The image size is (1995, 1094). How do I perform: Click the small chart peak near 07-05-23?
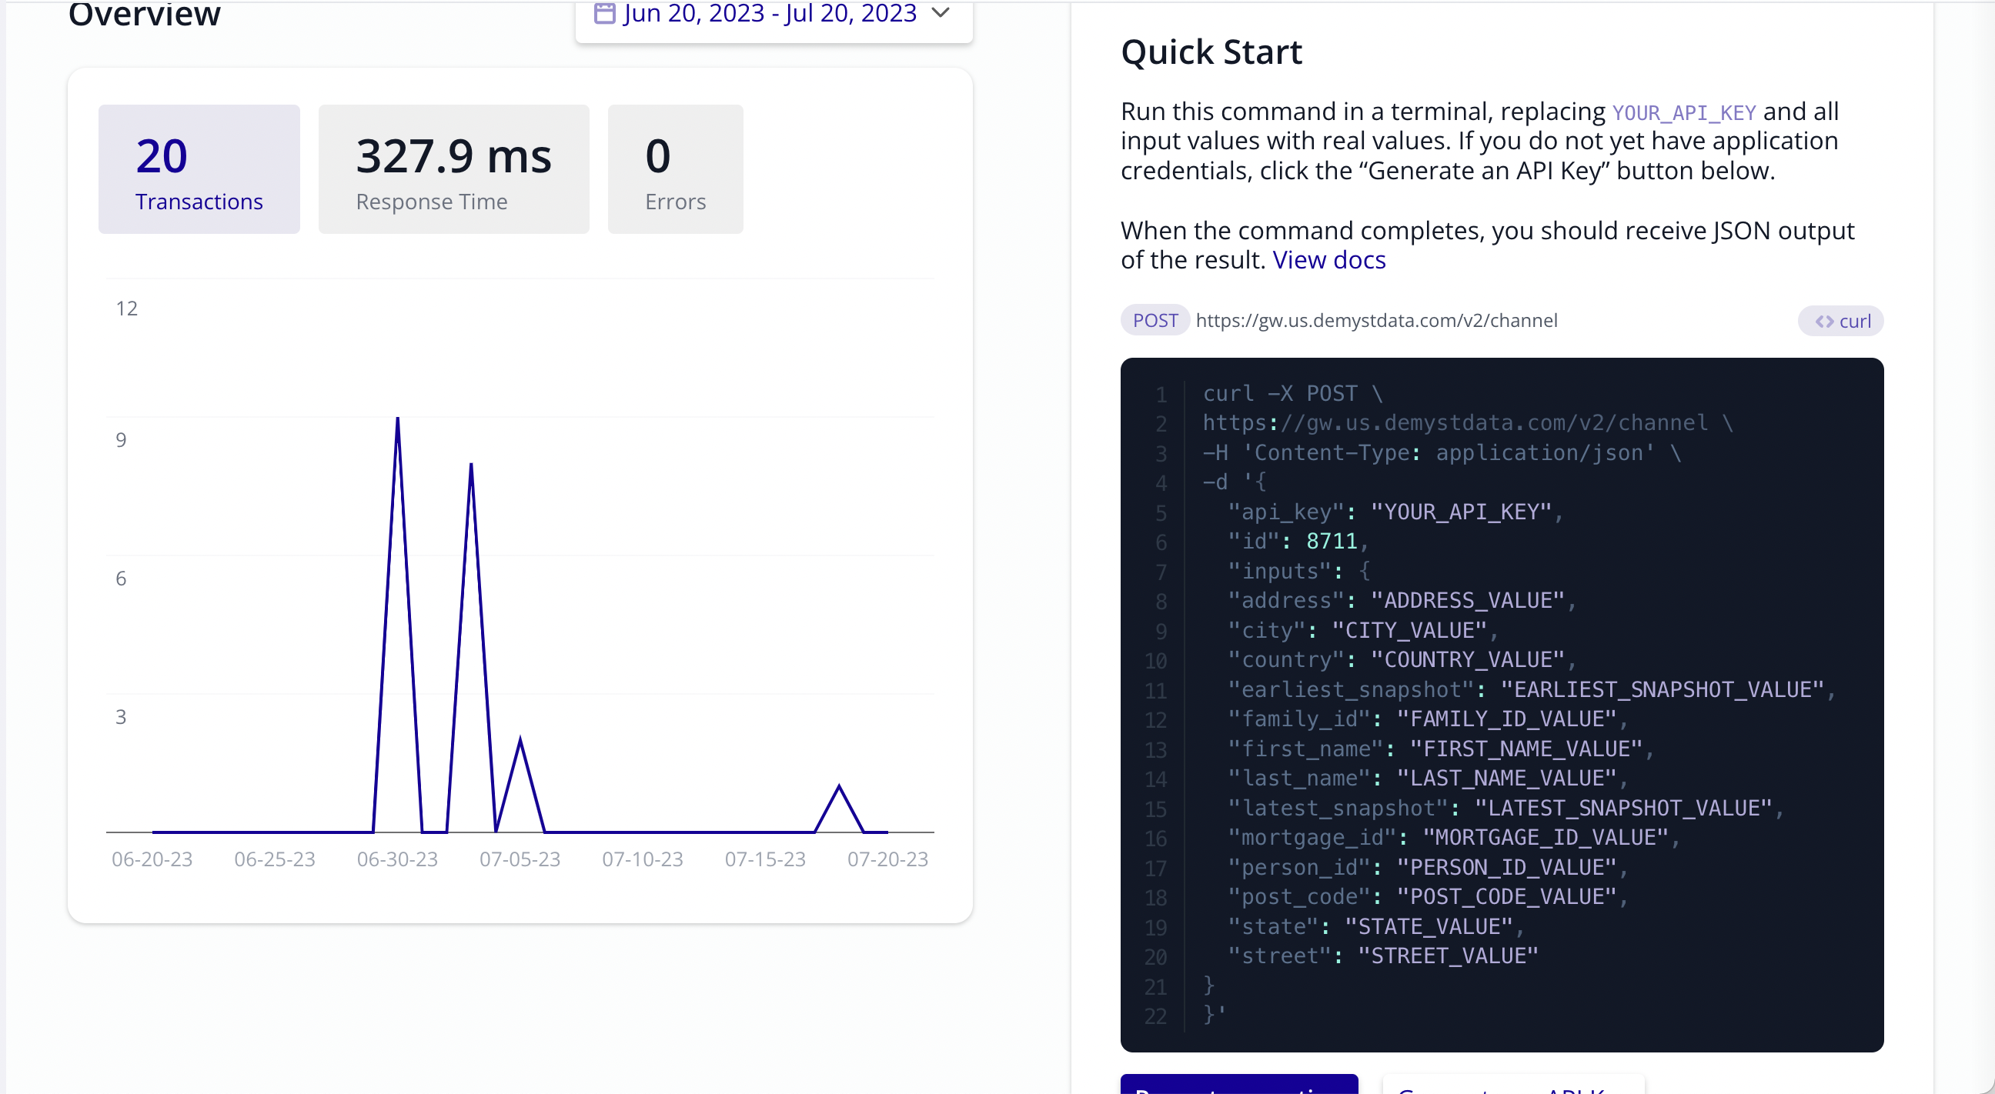click(x=520, y=740)
